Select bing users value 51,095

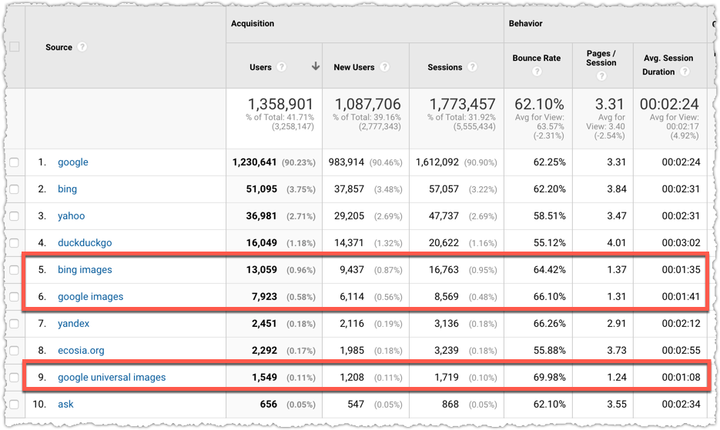click(261, 189)
